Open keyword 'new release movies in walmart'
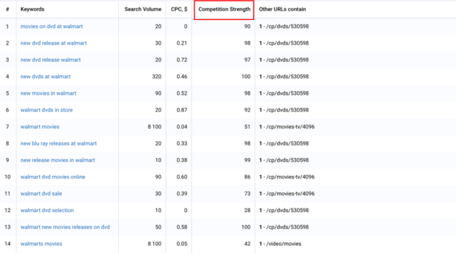456x253 pixels. 58,160
